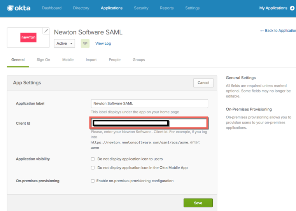Image resolution: width=296 pixels, height=211 pixels.
Task: Enable on-premises provisioning configuration checkbox
Action: (93, 181)
